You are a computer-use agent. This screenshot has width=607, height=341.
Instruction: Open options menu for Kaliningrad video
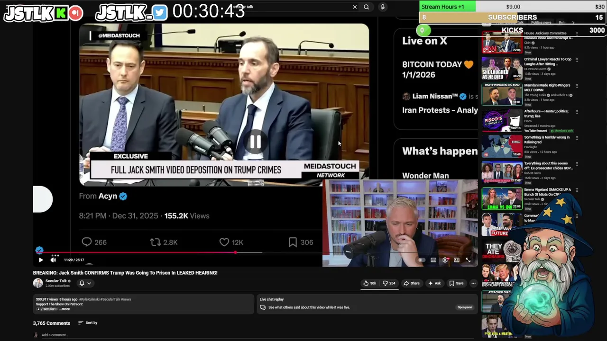(577, 138)
